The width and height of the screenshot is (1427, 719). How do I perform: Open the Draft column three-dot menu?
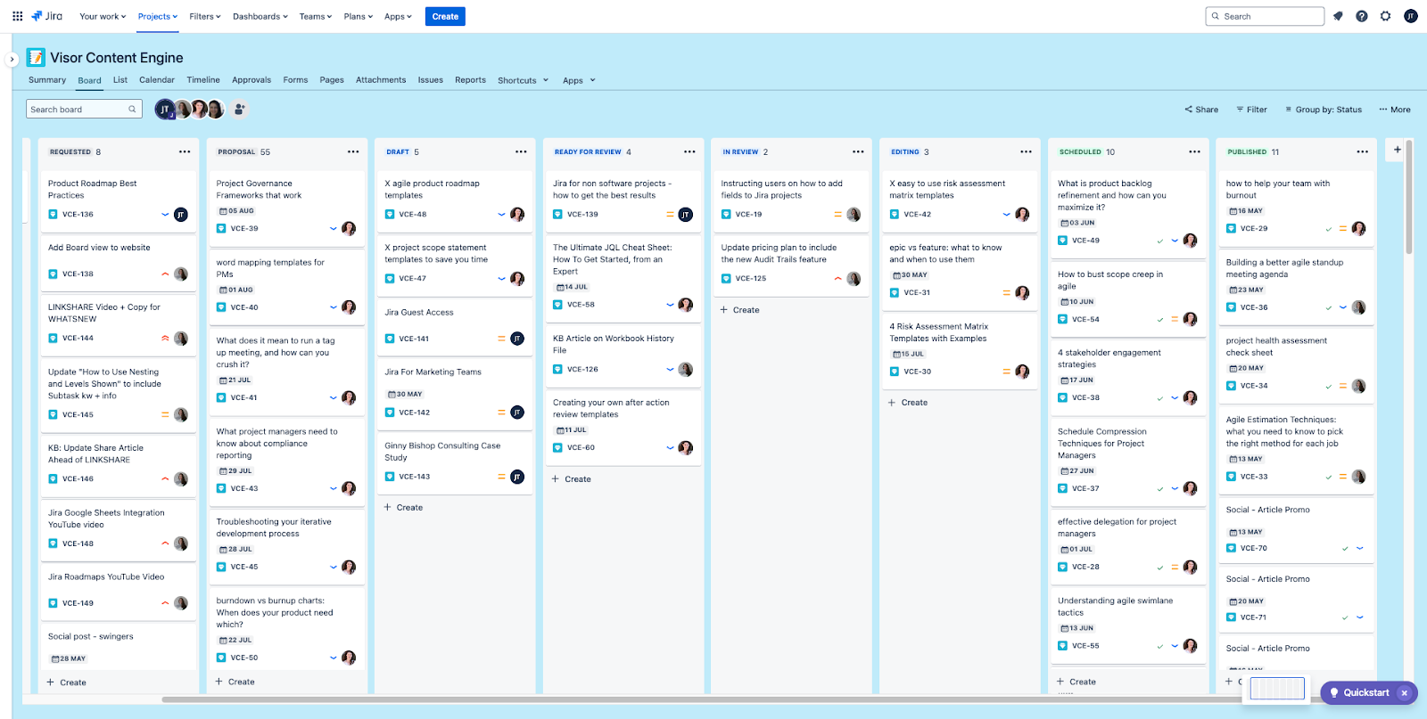[521, 151]
